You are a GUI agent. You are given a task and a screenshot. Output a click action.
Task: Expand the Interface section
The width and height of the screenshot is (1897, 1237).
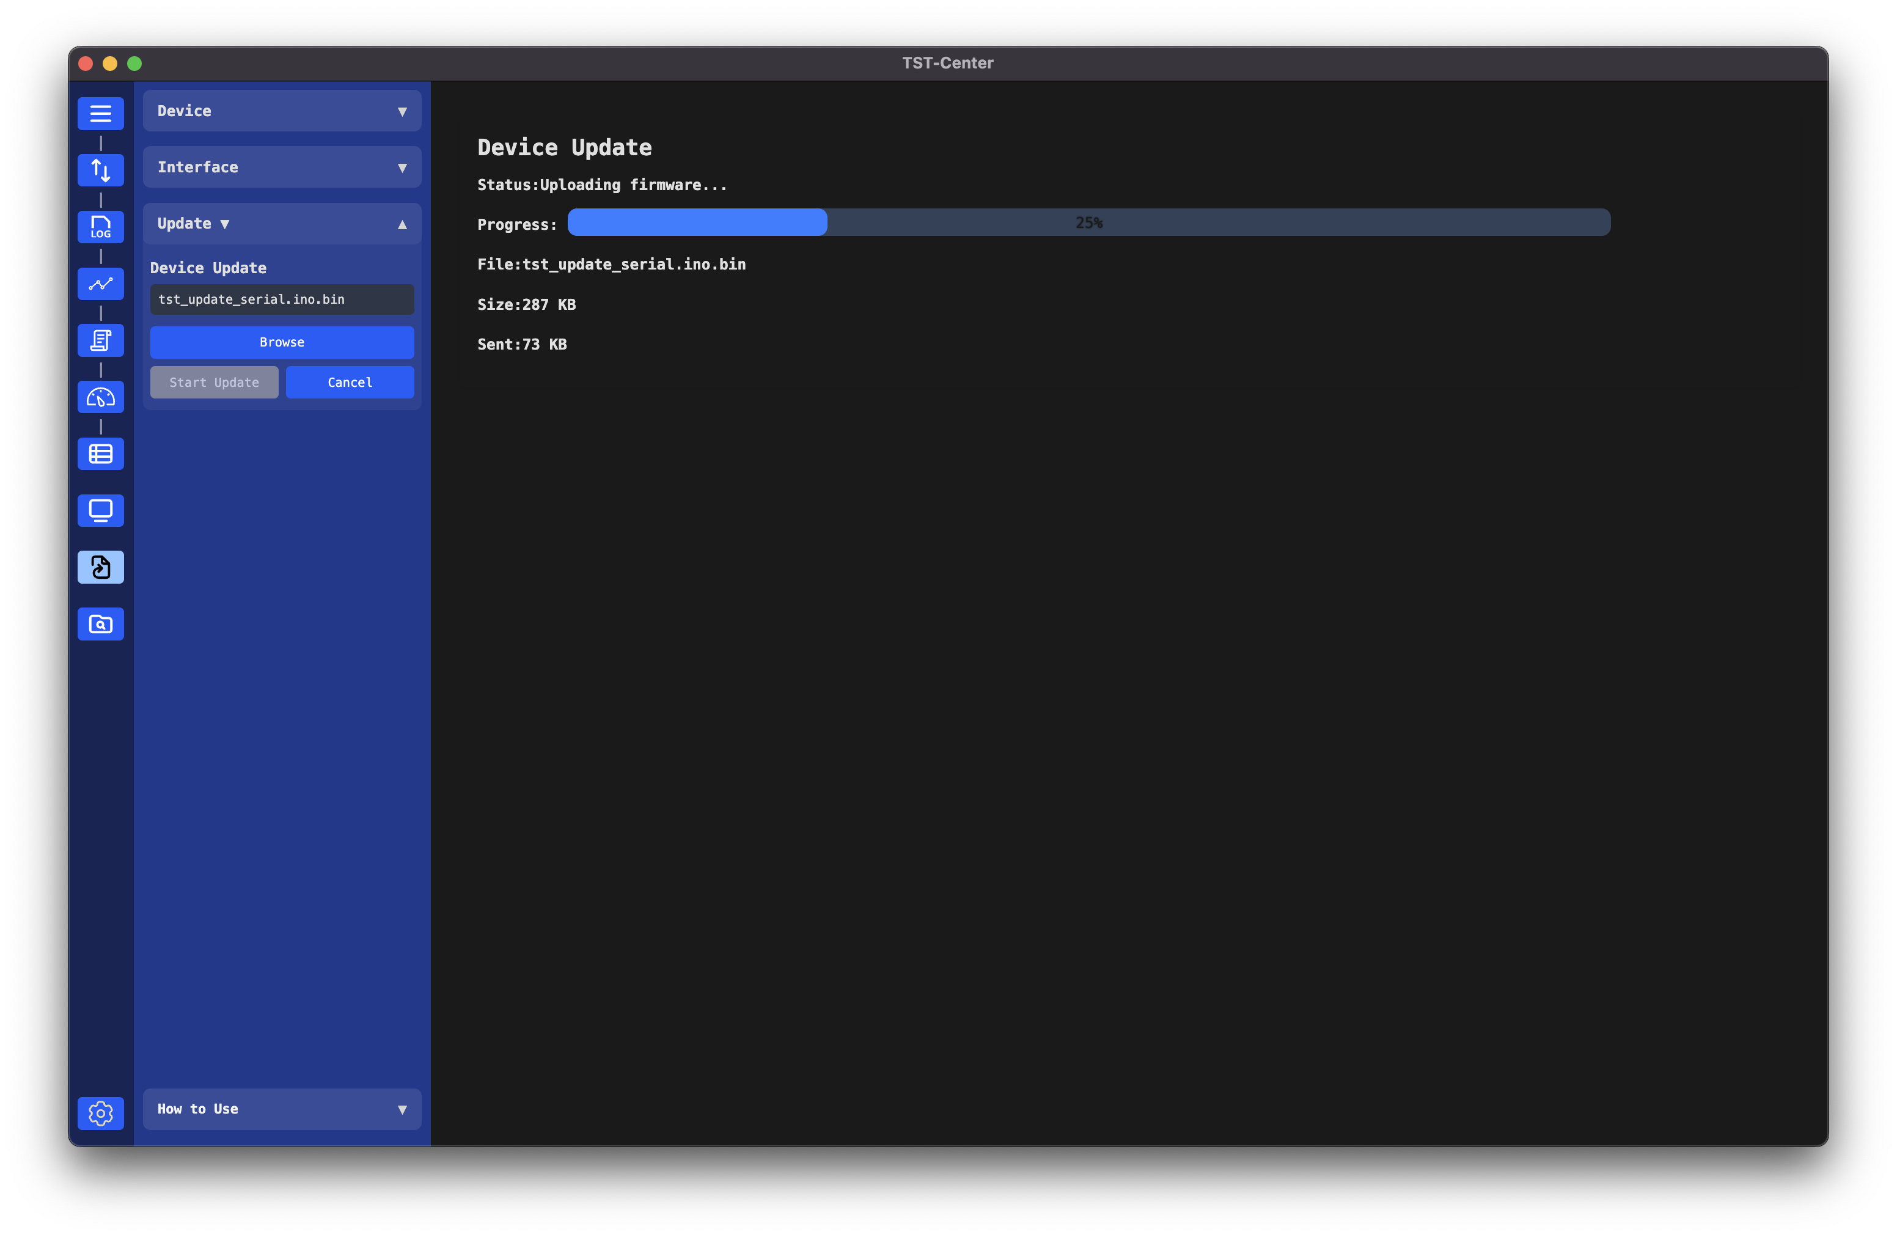click(282, 167)
